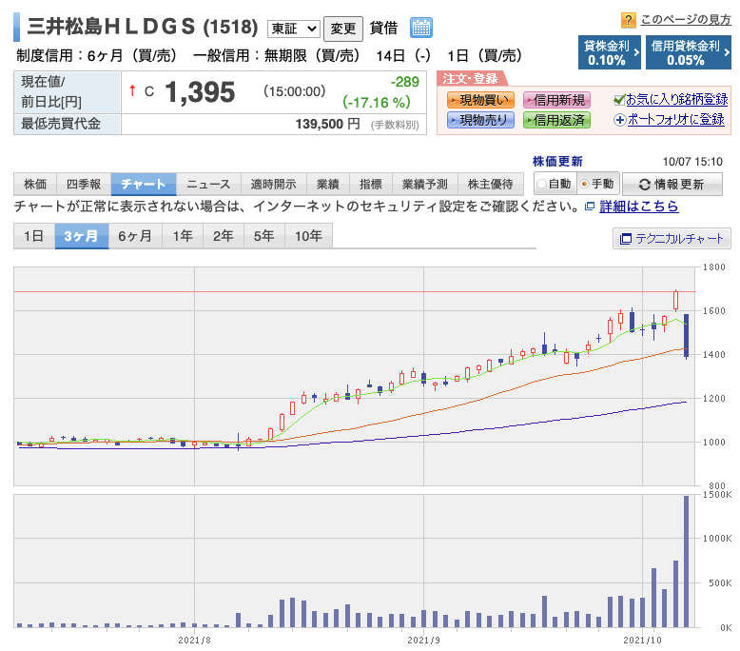Click the お気に入り銘柄登録 link
Screen dimensions: 740x651
(x=677, y=100)
